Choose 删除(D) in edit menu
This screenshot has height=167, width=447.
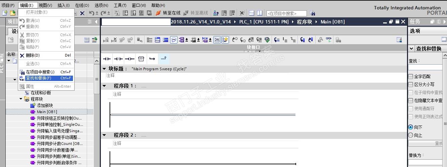click(46, 56)
